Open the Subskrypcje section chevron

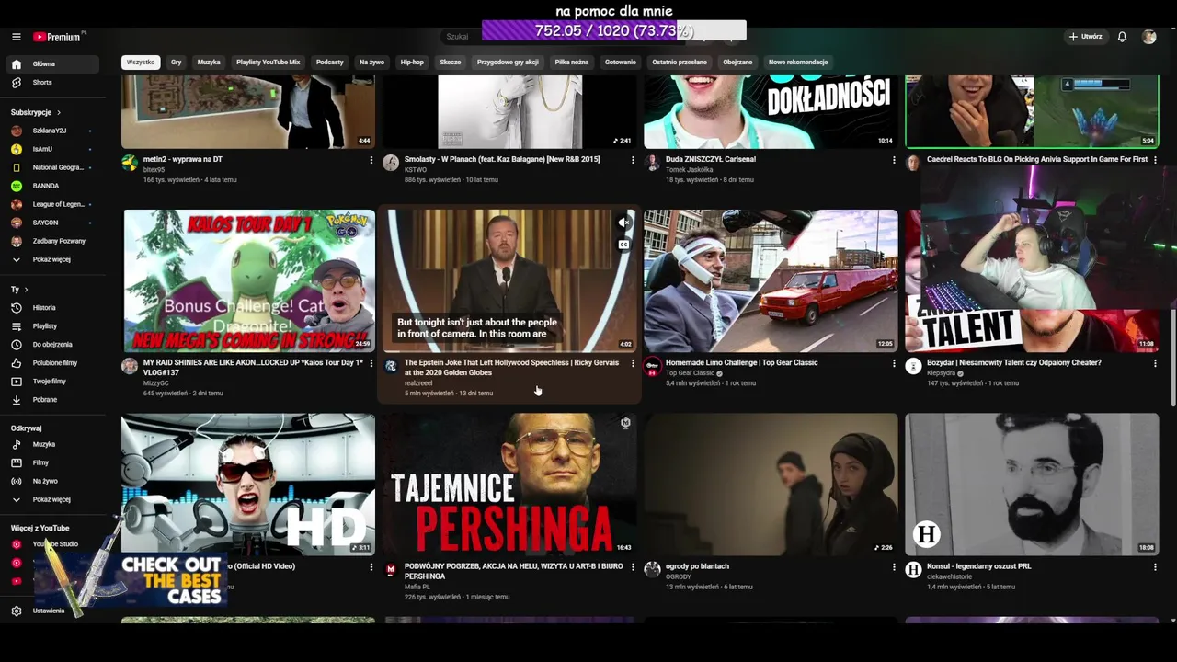point(59,112)
